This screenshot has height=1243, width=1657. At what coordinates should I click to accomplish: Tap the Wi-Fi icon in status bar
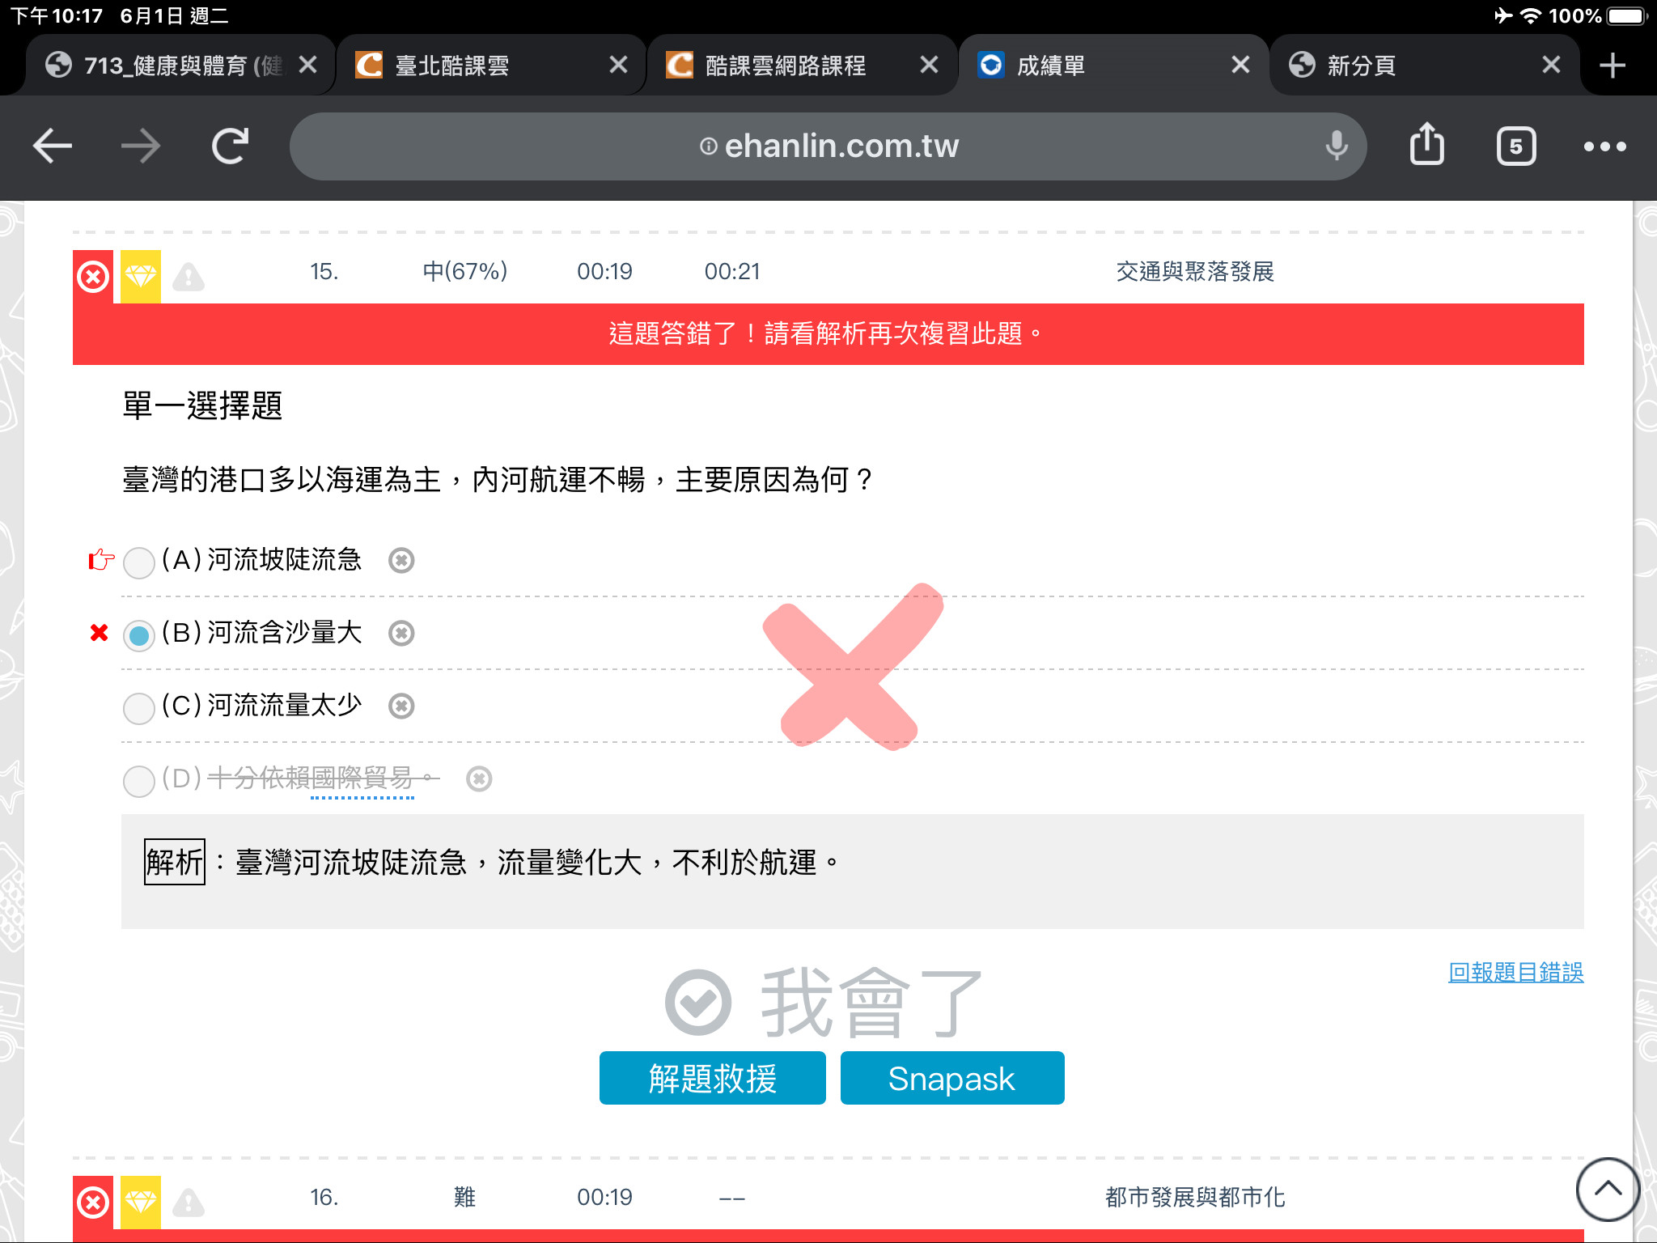(x=1530, y=16)
